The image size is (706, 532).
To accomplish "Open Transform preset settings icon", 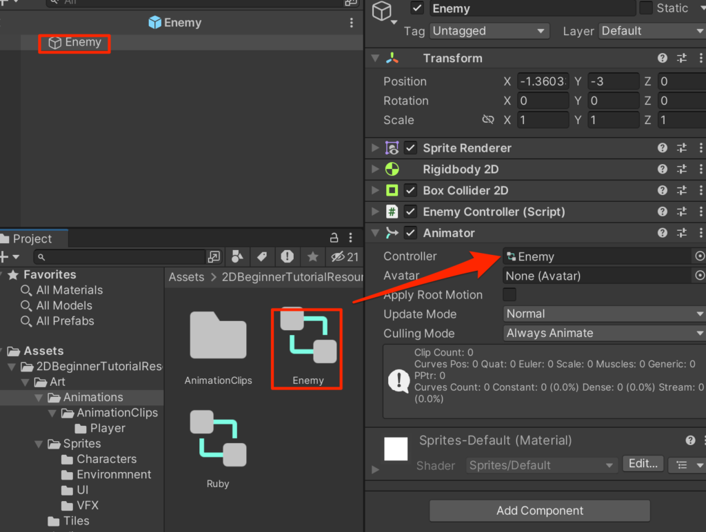I will click(x=682, y=58).
